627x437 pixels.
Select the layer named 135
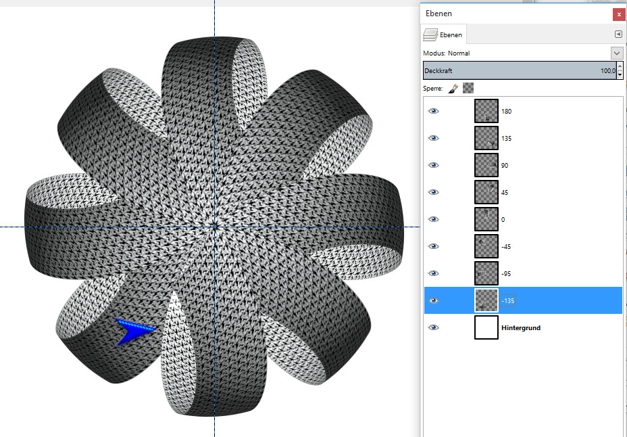[x=507, y=138]
